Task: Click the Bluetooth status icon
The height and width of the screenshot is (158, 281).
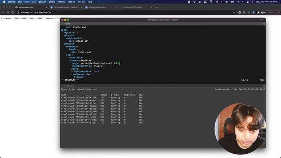Action: tap(222, 2)
